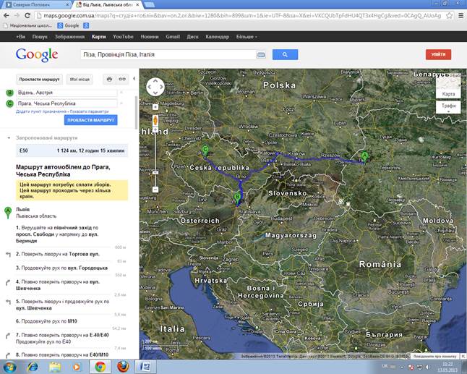Remove destination B with its x icon

tap(121, 93)
